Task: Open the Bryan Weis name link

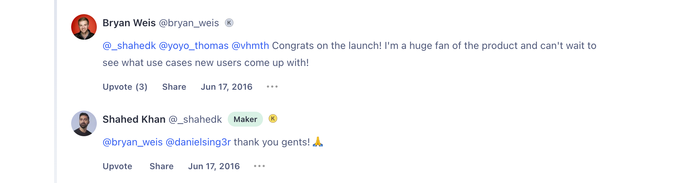Action: (129, 23)
